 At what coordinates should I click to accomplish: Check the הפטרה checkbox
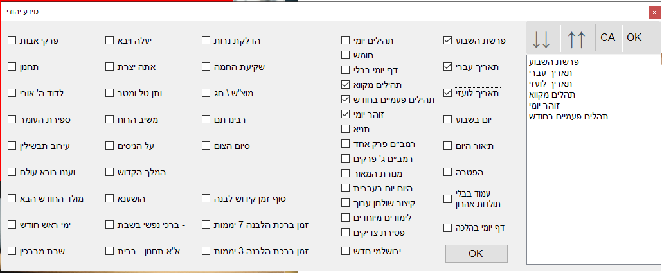[x=448, y=172]
